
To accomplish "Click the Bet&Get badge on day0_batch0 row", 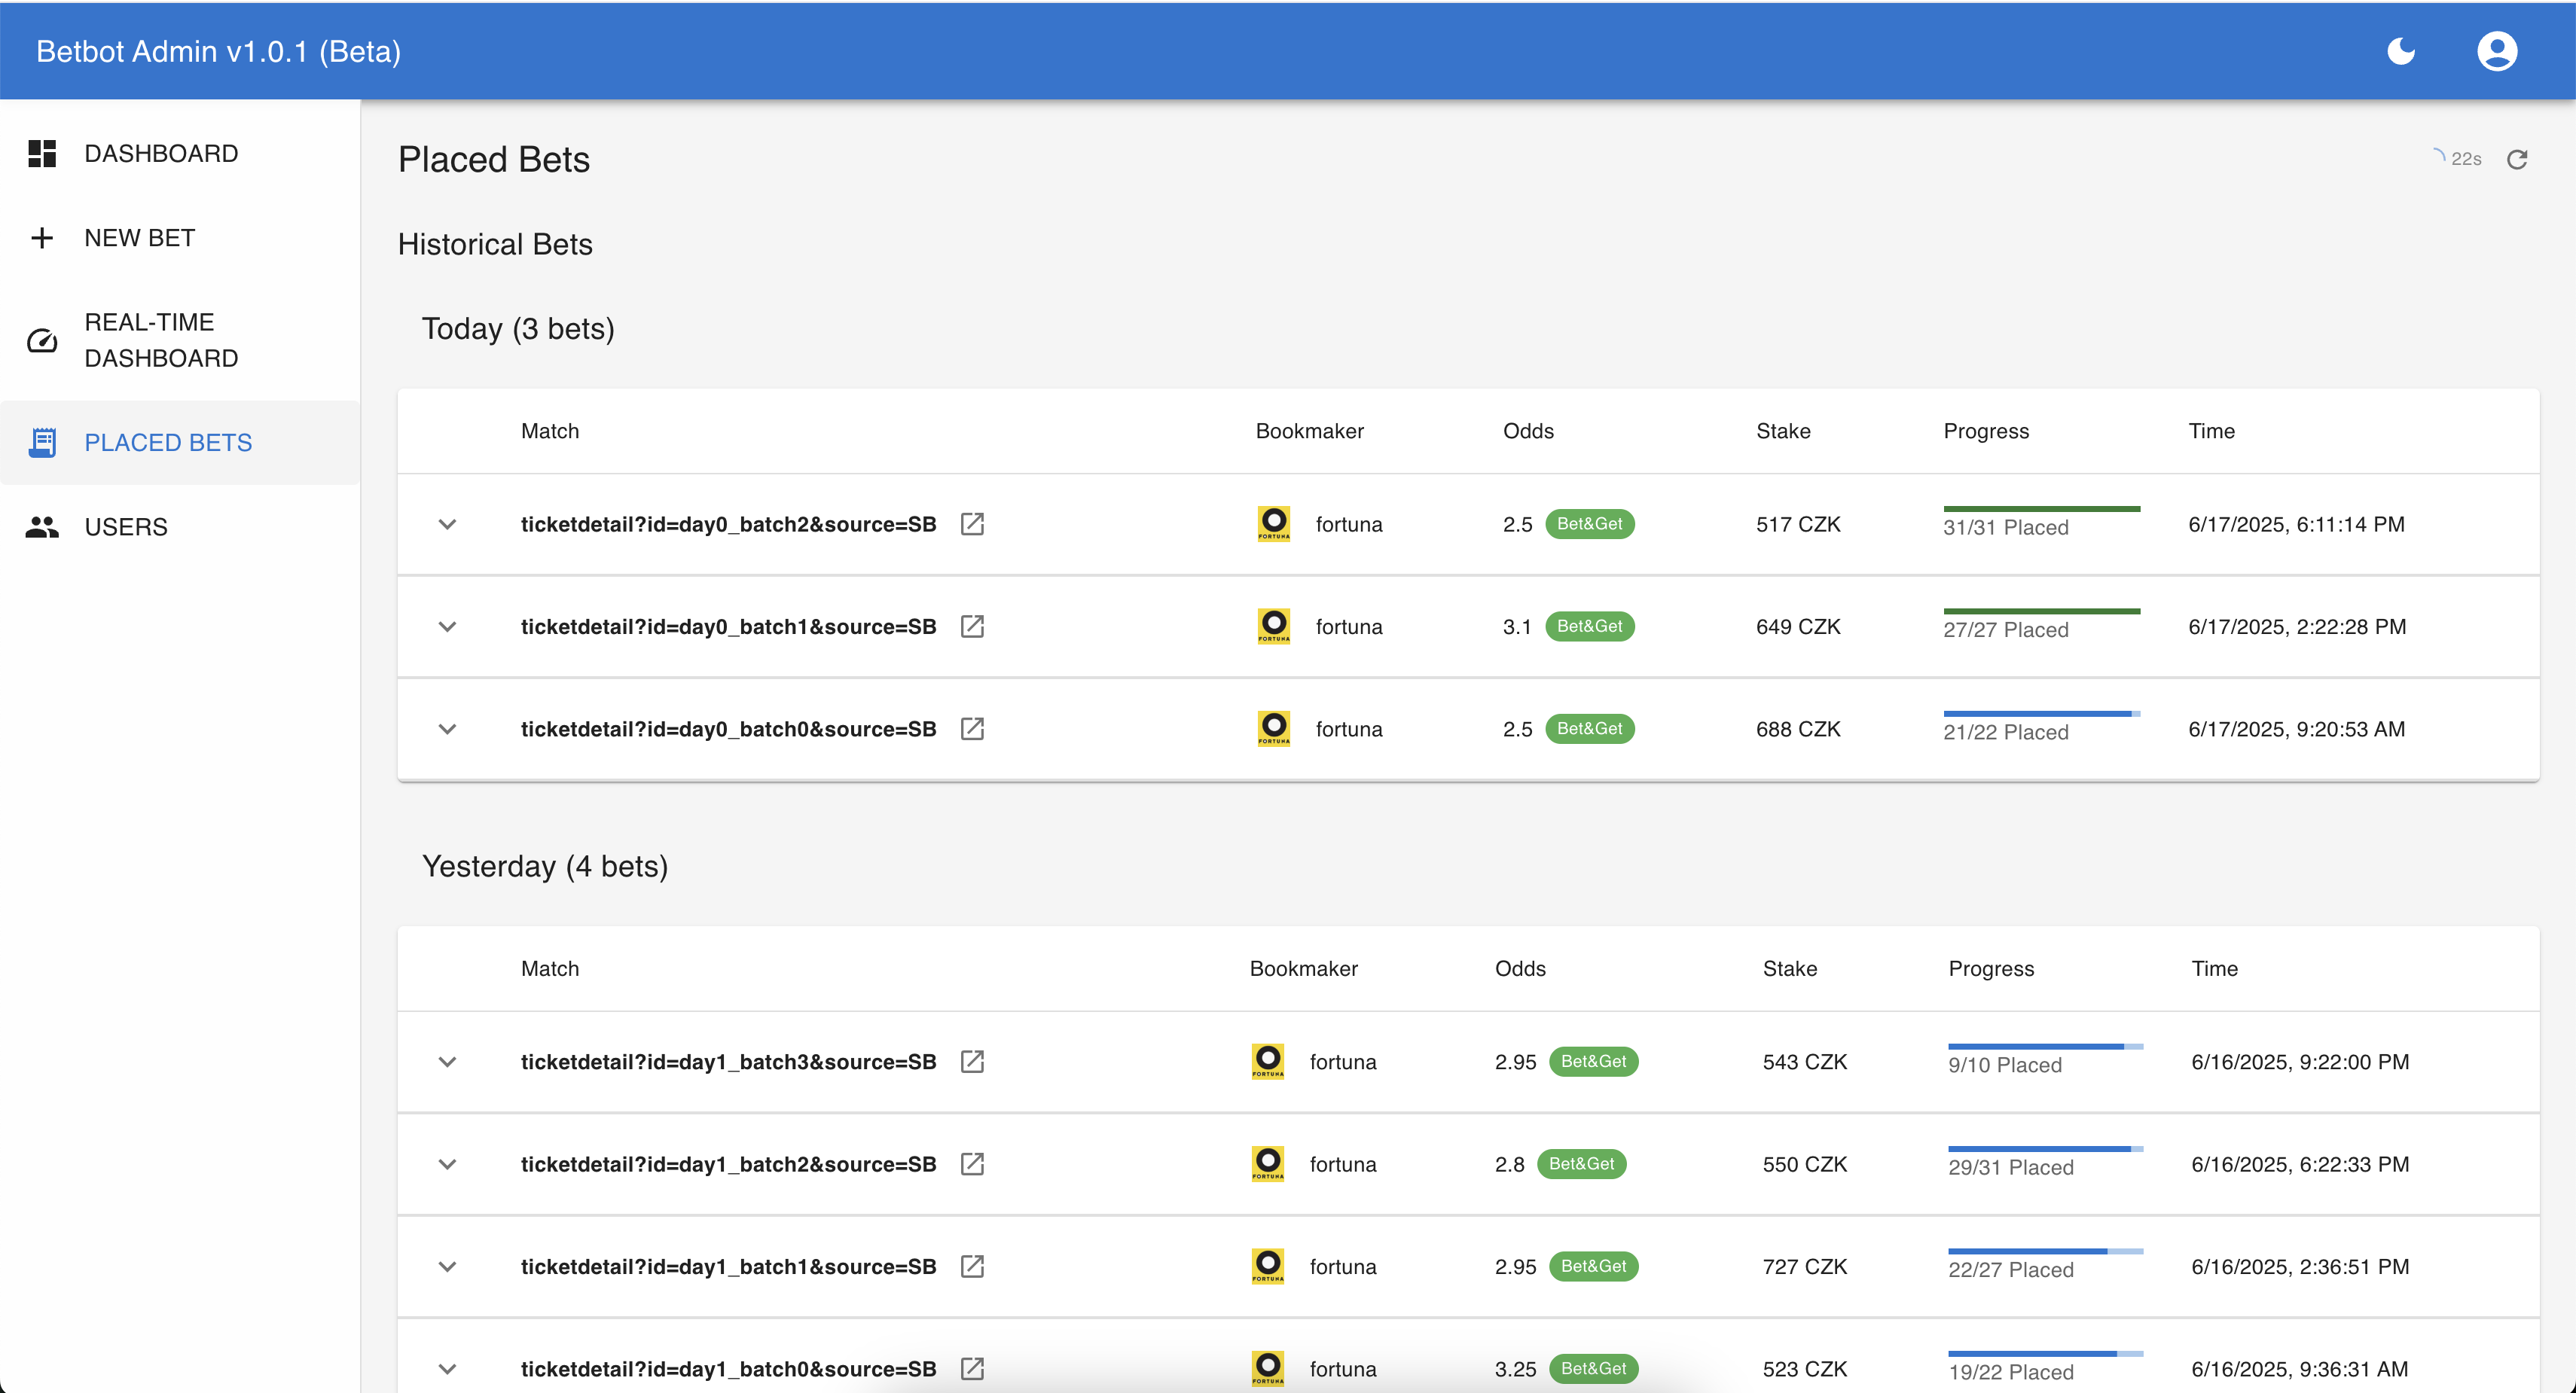I will [x=1590, y=728].
